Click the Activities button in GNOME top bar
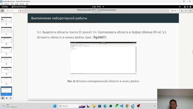This screenshot has height=109, width=193. click(5, 7)
